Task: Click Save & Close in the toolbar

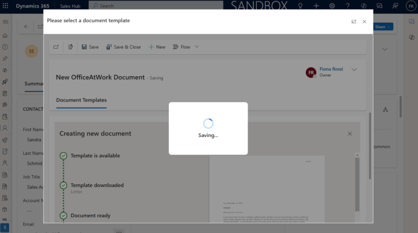Action: click(x=123, y=47)
